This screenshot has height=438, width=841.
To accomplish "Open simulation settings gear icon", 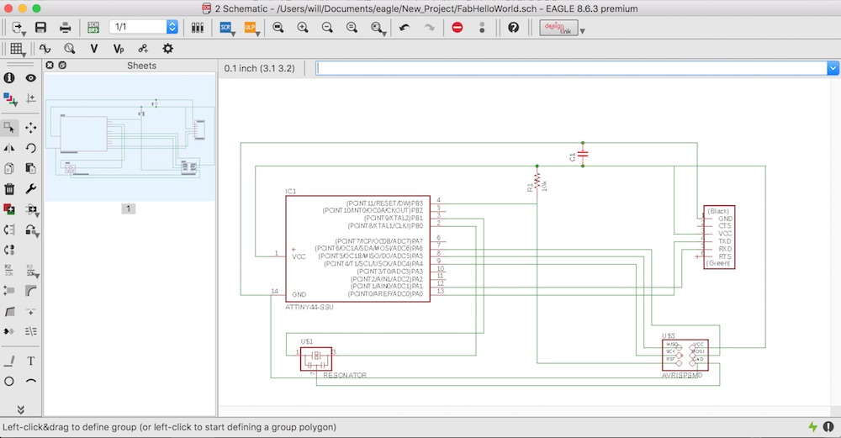I will [168, 49].
